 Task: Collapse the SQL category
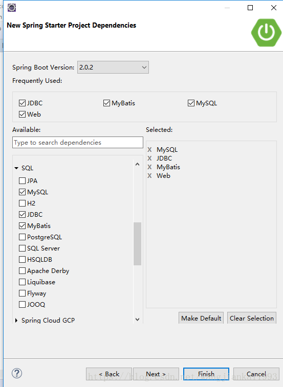16,168
